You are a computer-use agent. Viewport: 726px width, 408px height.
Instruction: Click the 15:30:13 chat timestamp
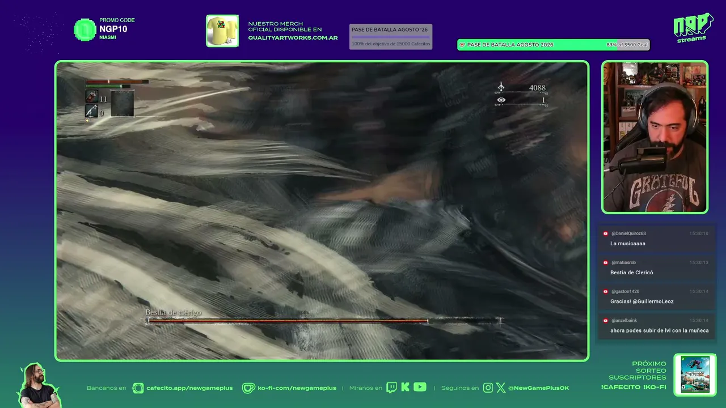tap(699, 262)
